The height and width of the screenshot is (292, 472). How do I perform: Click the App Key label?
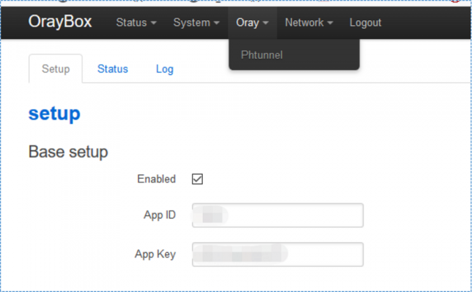pyautogui.click(x=155, y=254)
